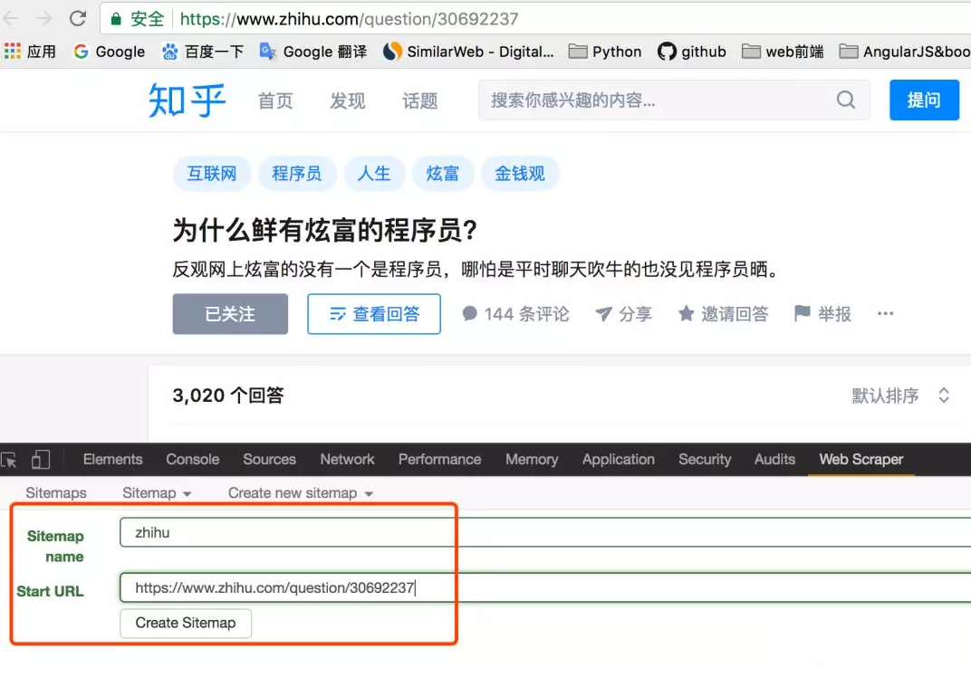Open the Baidu paw bookmark
Screen dimensions: 971x677
(203, 52)
